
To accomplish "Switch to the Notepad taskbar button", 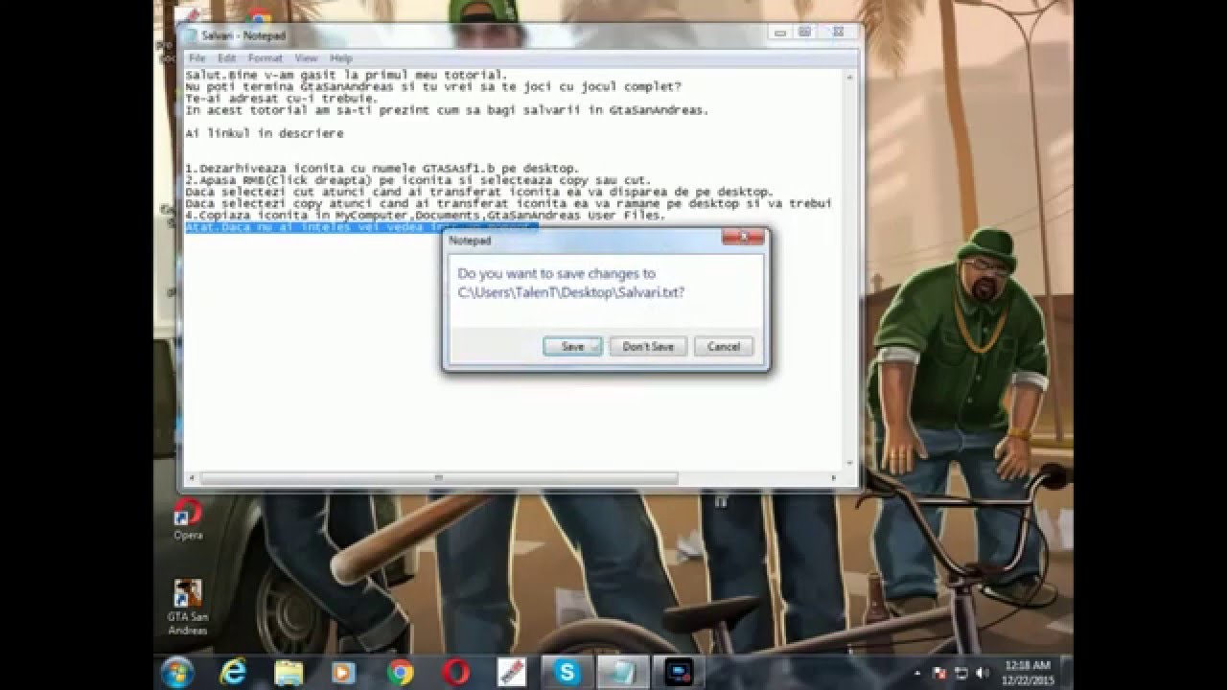I will pos(623,672).
